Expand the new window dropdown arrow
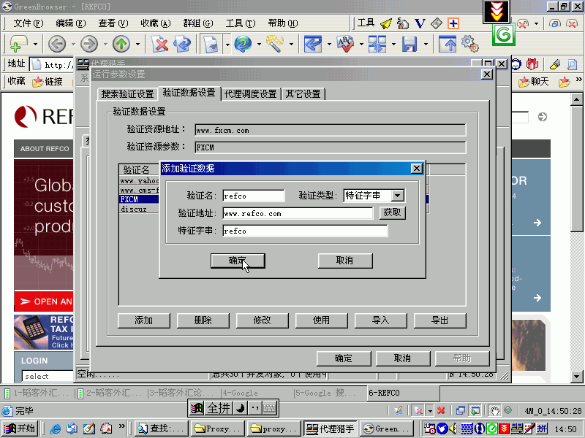 [35, 44]
